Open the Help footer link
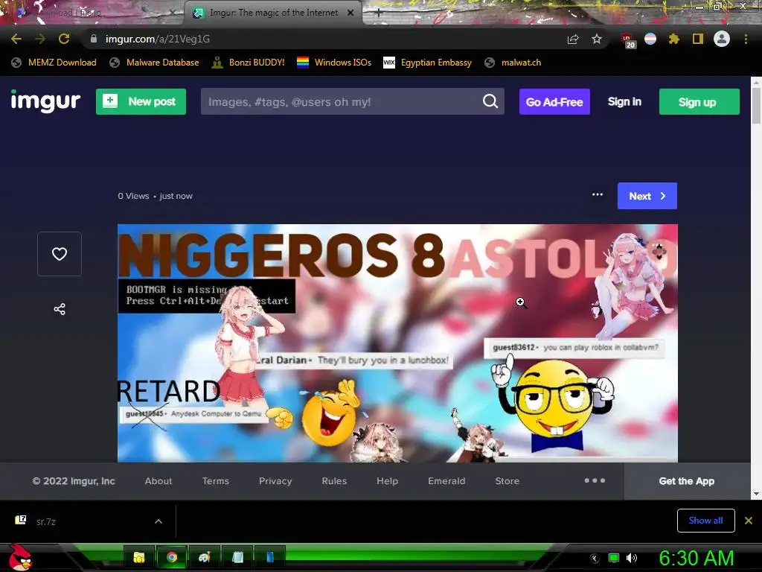Viewport: 762px width, 572px height. pos(387,481)
